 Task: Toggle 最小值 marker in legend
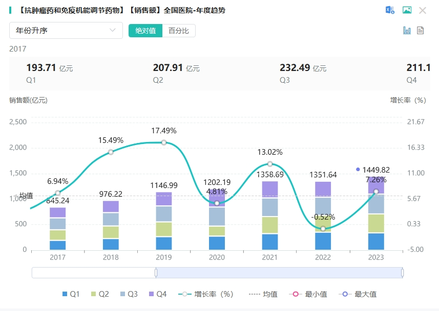(x=308, y=294)
